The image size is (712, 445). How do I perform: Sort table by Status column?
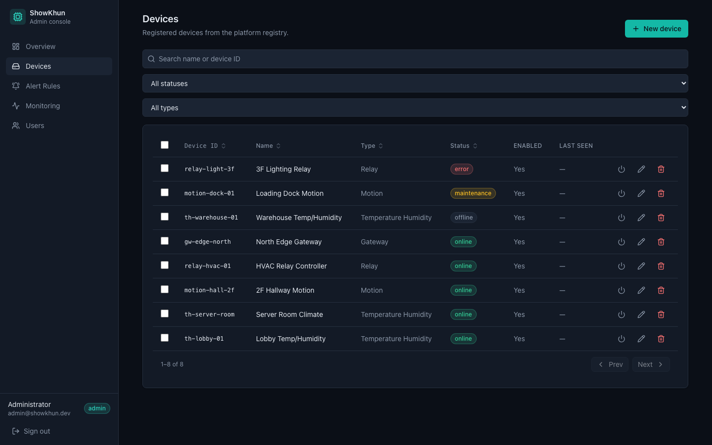464,146
